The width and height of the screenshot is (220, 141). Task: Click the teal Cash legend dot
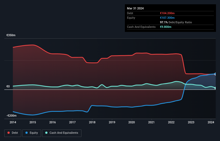click(46, 133)
